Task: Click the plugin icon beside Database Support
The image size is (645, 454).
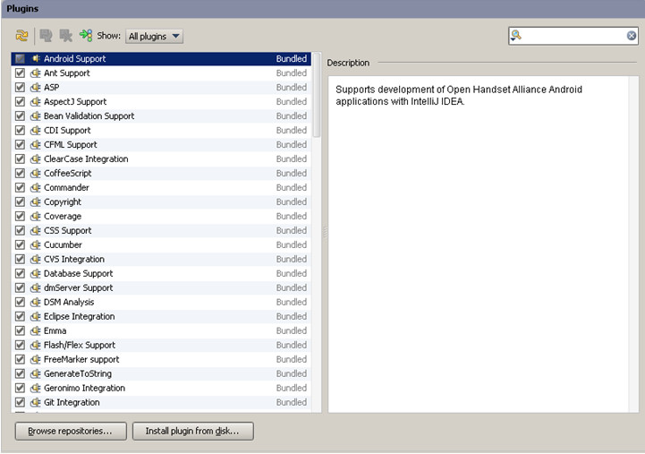Action: [x=36, y=274]
